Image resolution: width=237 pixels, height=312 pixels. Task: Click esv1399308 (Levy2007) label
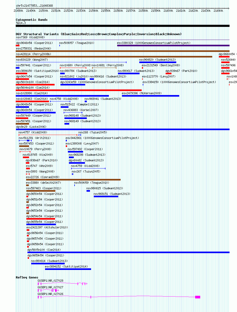tap(82, 143)
